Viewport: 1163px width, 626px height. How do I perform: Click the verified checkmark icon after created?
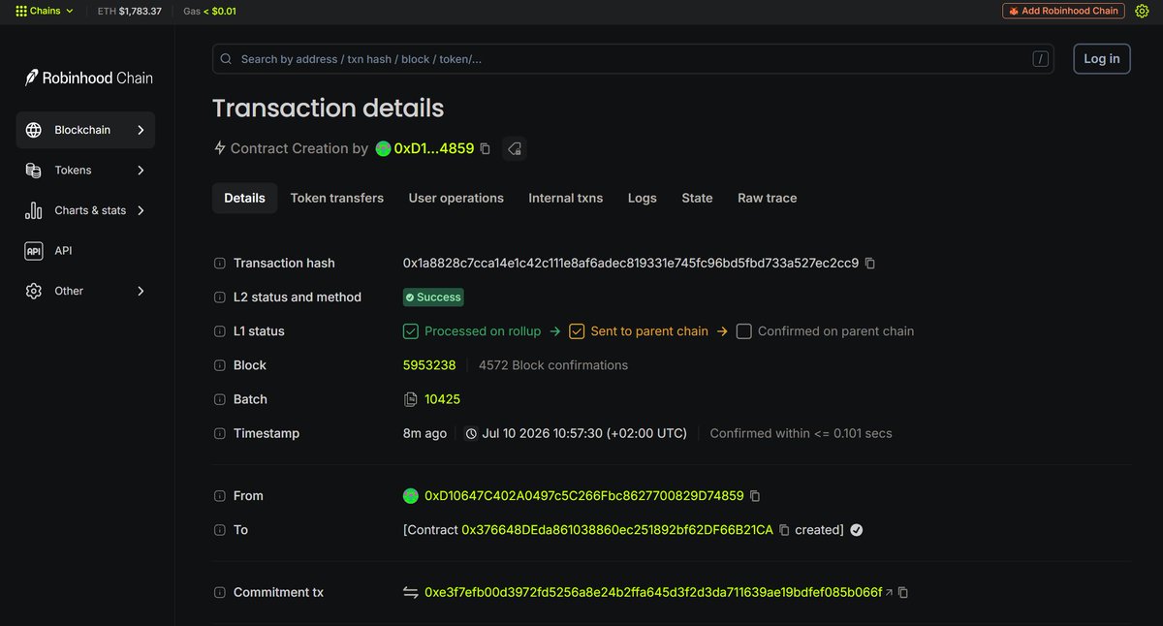[x=857, y=530]
